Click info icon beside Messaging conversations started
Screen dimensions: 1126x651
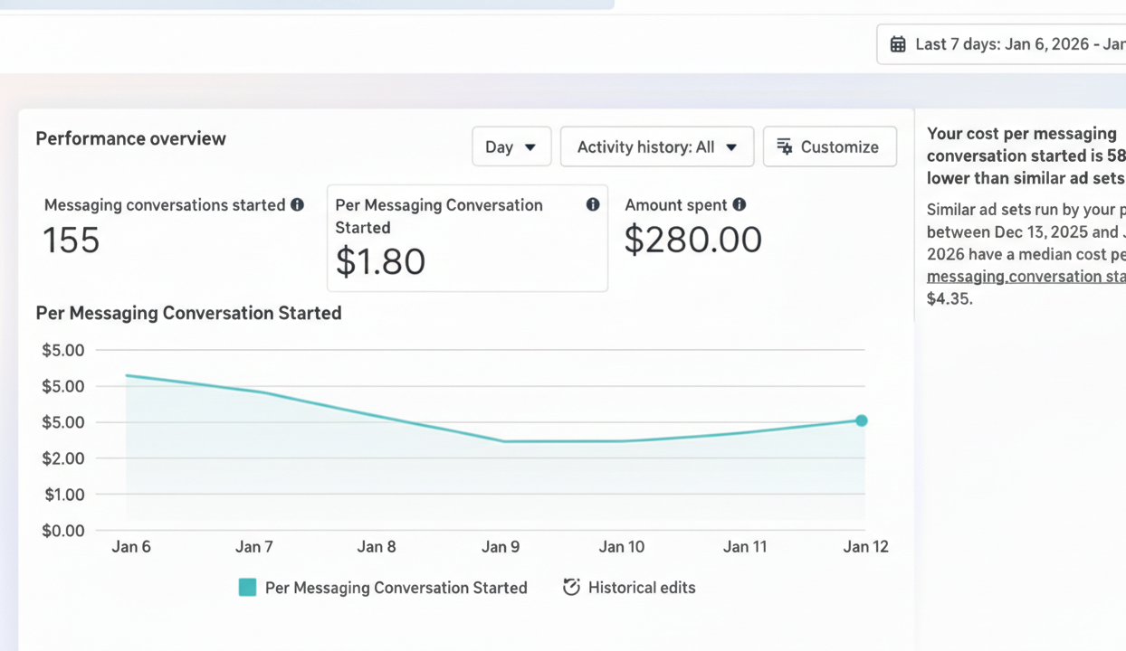297,205
